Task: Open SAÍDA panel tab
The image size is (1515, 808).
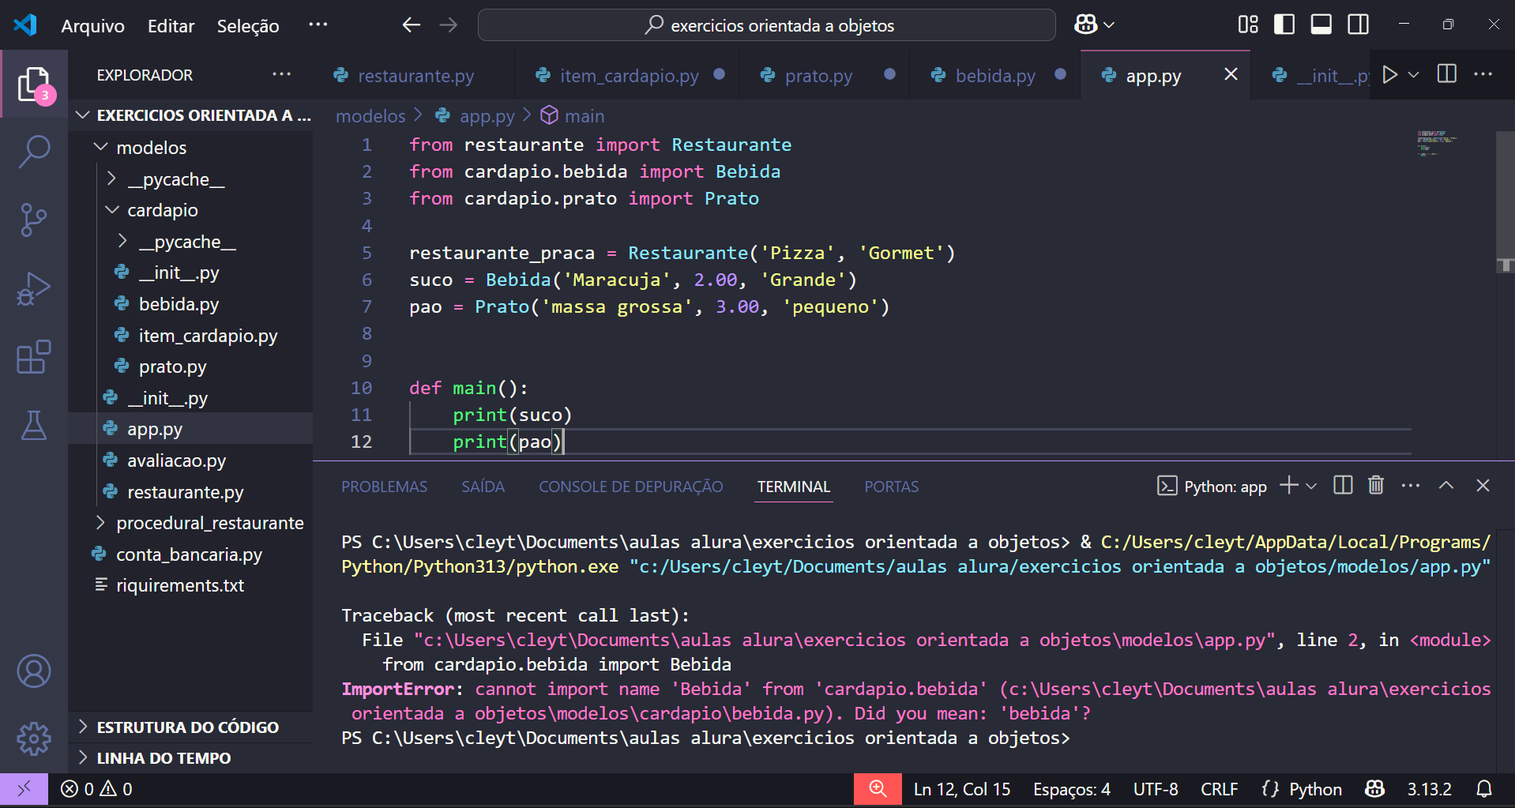Action: pos(483,487)
